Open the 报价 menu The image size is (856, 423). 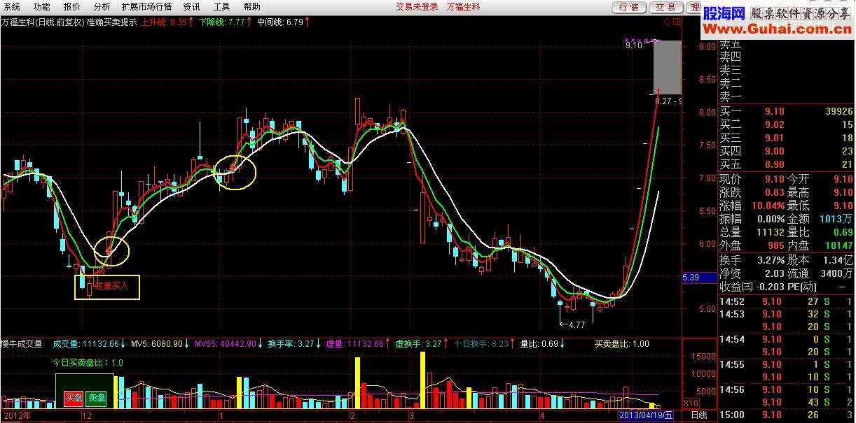pyautogui.click(x=71, y=7)
